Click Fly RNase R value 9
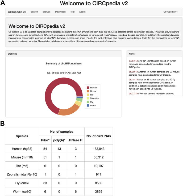The height and width of the screenshot is (196, 183). point(76,183)
